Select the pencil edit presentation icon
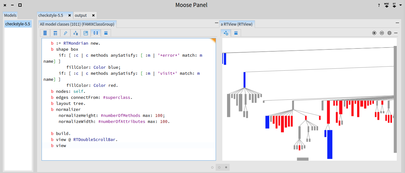Screen dimensions: 405x173 [65, 33]
